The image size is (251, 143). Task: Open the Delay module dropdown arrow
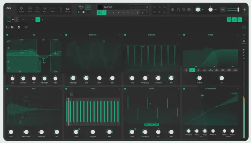click(179, 88)
